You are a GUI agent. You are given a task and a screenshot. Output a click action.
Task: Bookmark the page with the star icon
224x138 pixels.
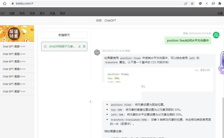click(x=192, y=4)
